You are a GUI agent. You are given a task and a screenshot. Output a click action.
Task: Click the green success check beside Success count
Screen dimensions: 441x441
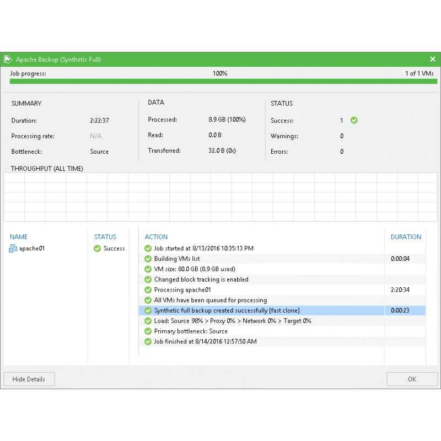[x=354, y=120]
